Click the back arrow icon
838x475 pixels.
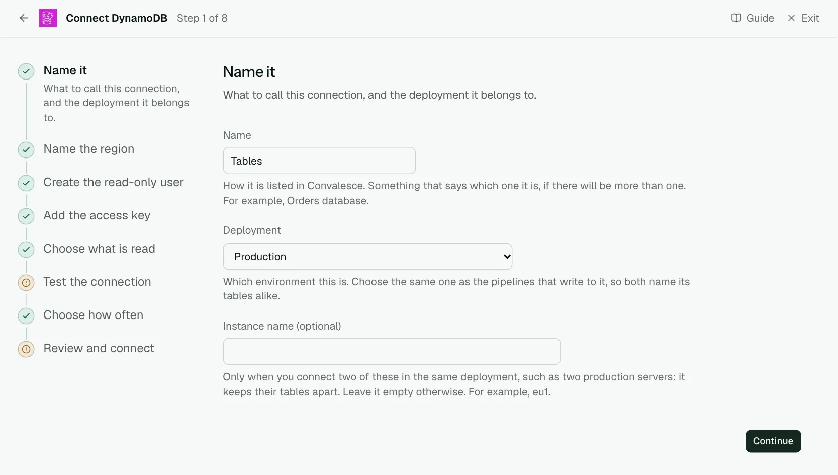[x=24, y=18]
